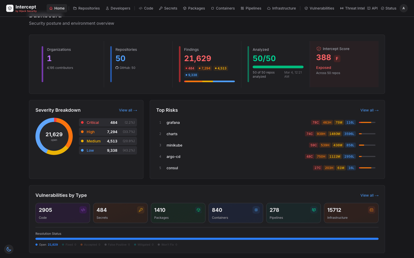The height and width of the screenshot is (258, 414).
Task: Open the account menu via the A avatar
Action: click(403, 8)
